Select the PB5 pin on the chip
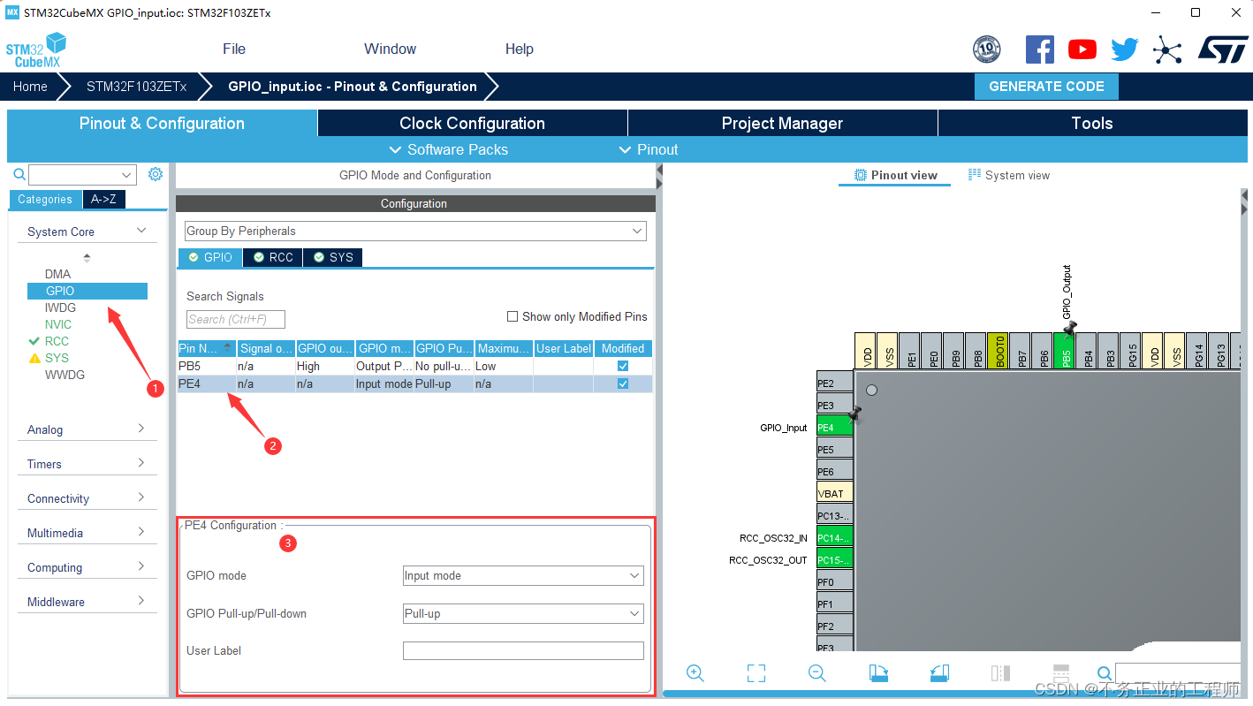Screen dimensions: 1253x706 click(1067, 350)
